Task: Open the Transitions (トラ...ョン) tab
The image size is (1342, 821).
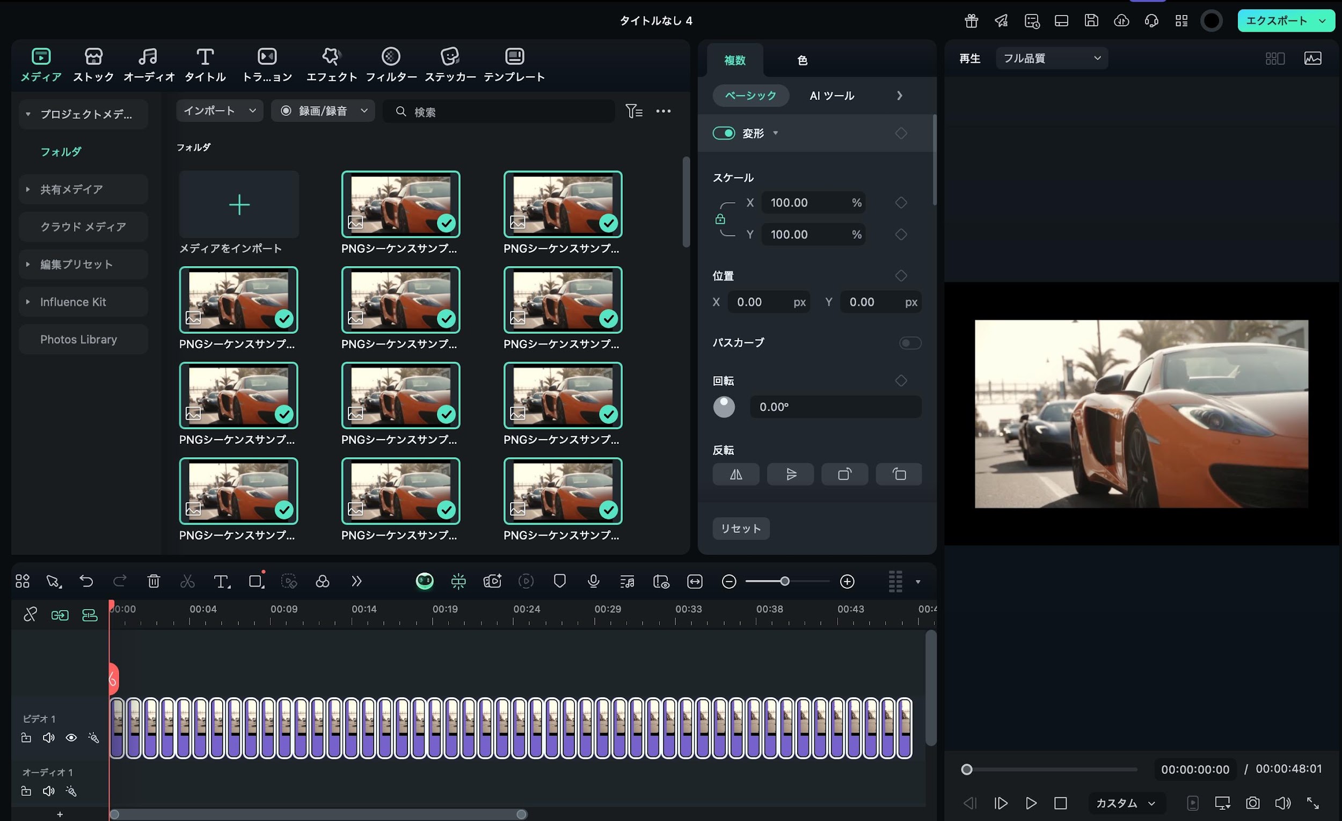Action: (267, 65)
